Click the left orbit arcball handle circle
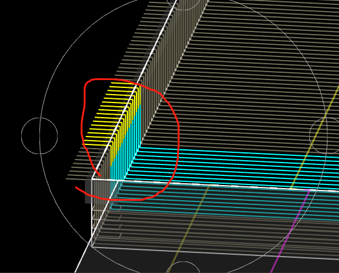The height and width of the screenshot is (273, 339). pos(39,136)
